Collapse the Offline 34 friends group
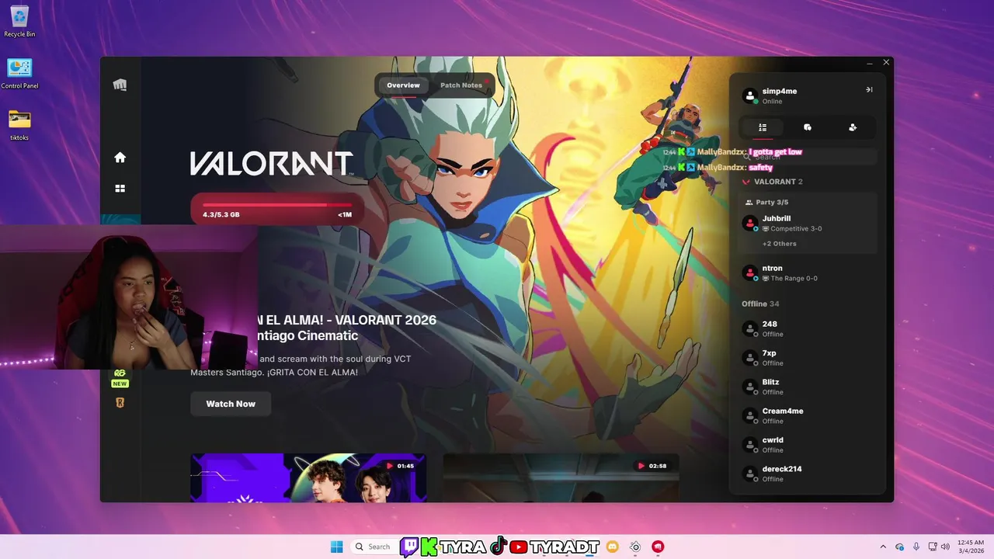 760,304
